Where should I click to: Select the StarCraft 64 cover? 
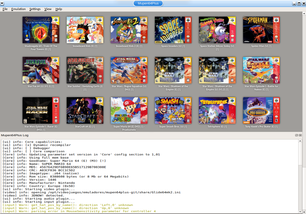pos(85,110)
